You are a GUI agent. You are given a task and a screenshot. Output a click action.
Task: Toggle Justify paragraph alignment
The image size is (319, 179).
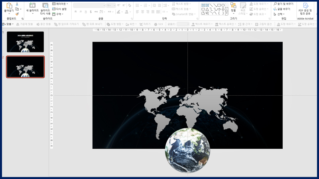pos(153,12)
